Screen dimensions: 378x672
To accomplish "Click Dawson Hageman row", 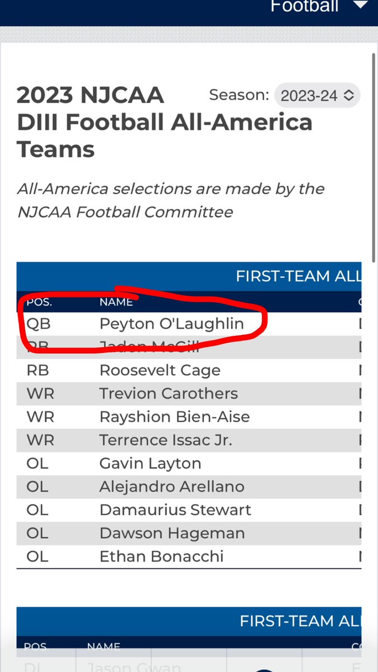I will point(189,534).
